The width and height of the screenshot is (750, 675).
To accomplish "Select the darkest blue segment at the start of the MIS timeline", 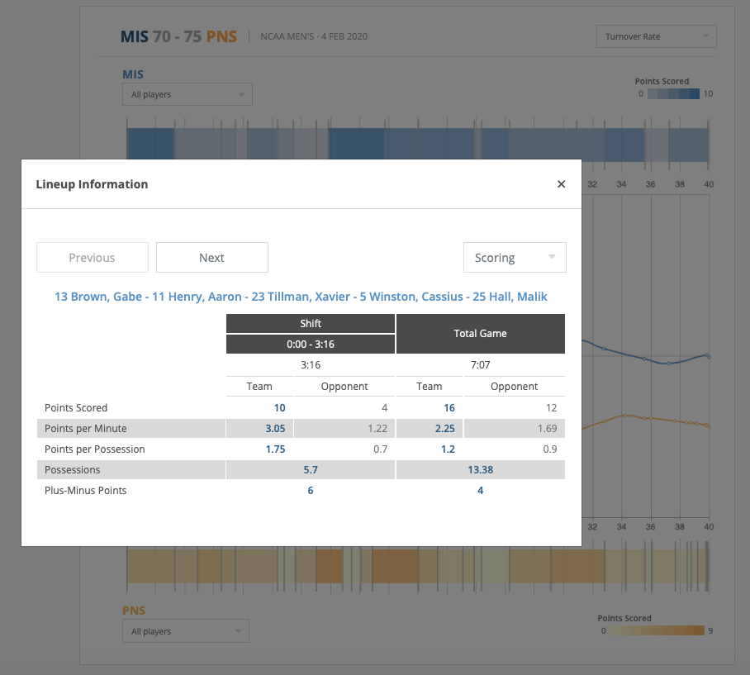I will (x=150, y=144).
